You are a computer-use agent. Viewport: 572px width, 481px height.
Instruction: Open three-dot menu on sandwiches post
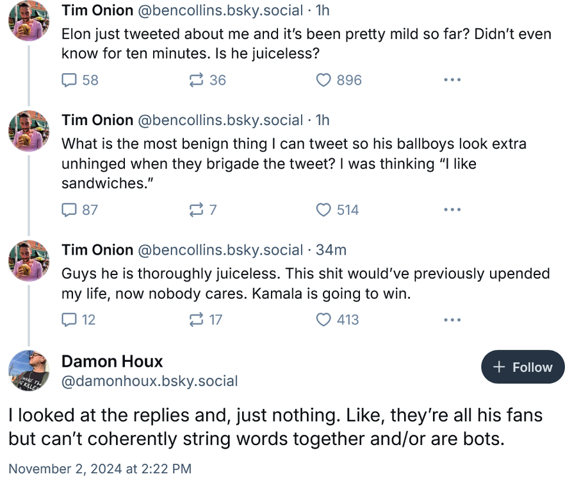(x=452, y=210)
